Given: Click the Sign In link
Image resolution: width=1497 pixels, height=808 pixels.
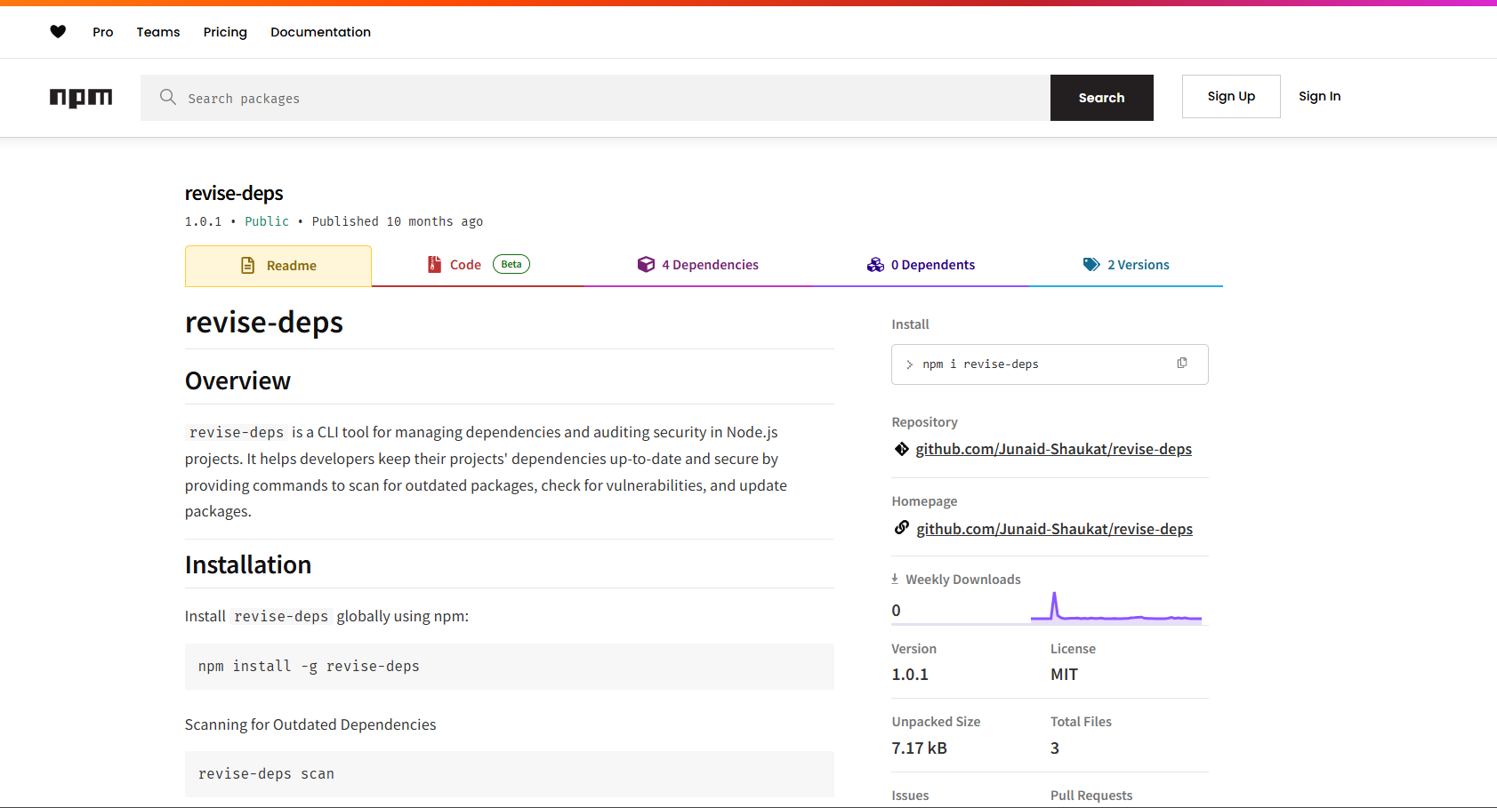Looking at the screenshot, I should pos(1319,96).
